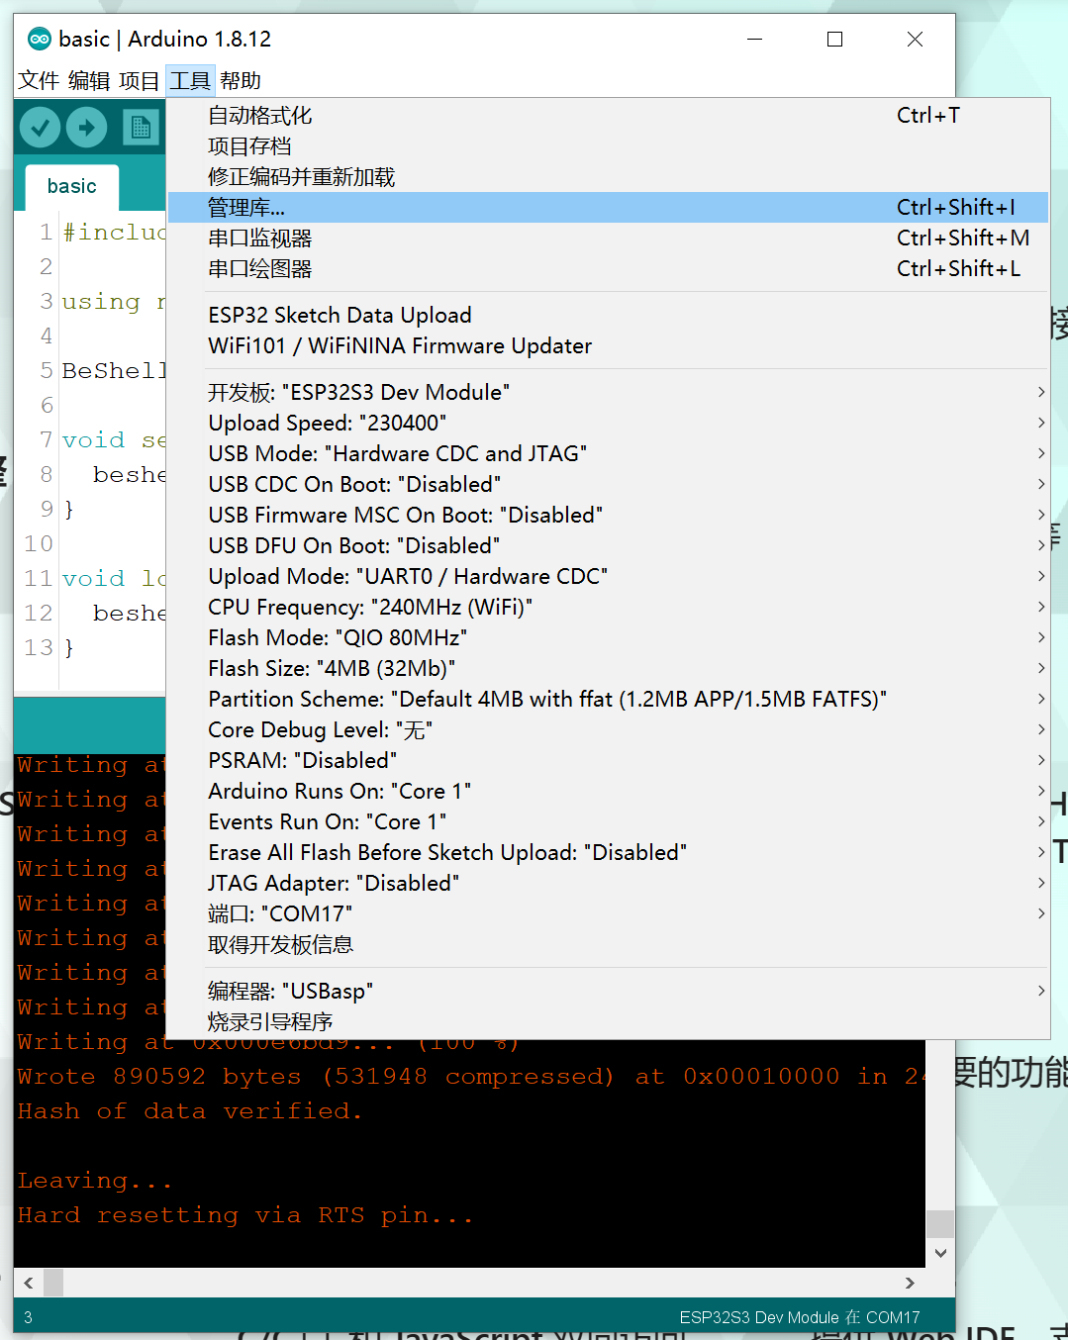Open 管理库... library manager
This screenshot has height=1340, width=1068.
point(608,208)
